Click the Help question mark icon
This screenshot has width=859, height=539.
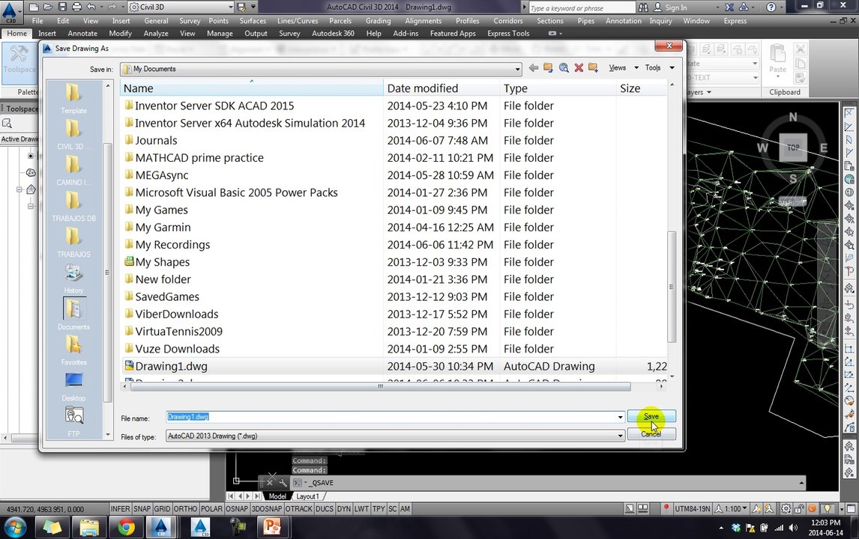[x=771, y=7]
